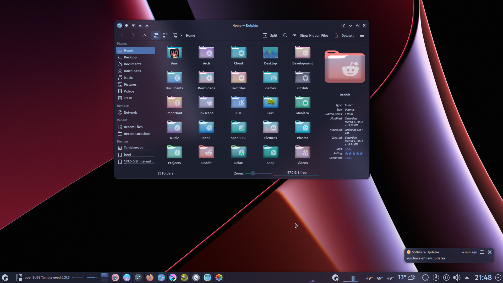This screenshot has height=283, width=503.
Task: Go forward in navigation history
Action: [133, 35]
